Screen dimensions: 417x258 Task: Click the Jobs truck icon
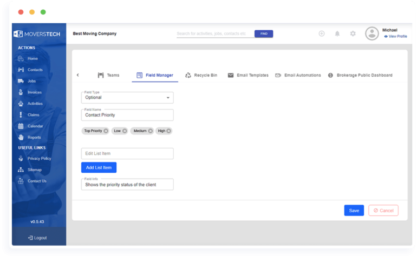pyautogui.click(x=21, y=81)
